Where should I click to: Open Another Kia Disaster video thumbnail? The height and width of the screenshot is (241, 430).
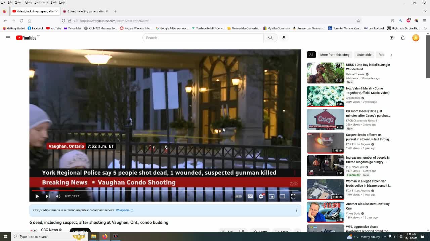point(325,212)
